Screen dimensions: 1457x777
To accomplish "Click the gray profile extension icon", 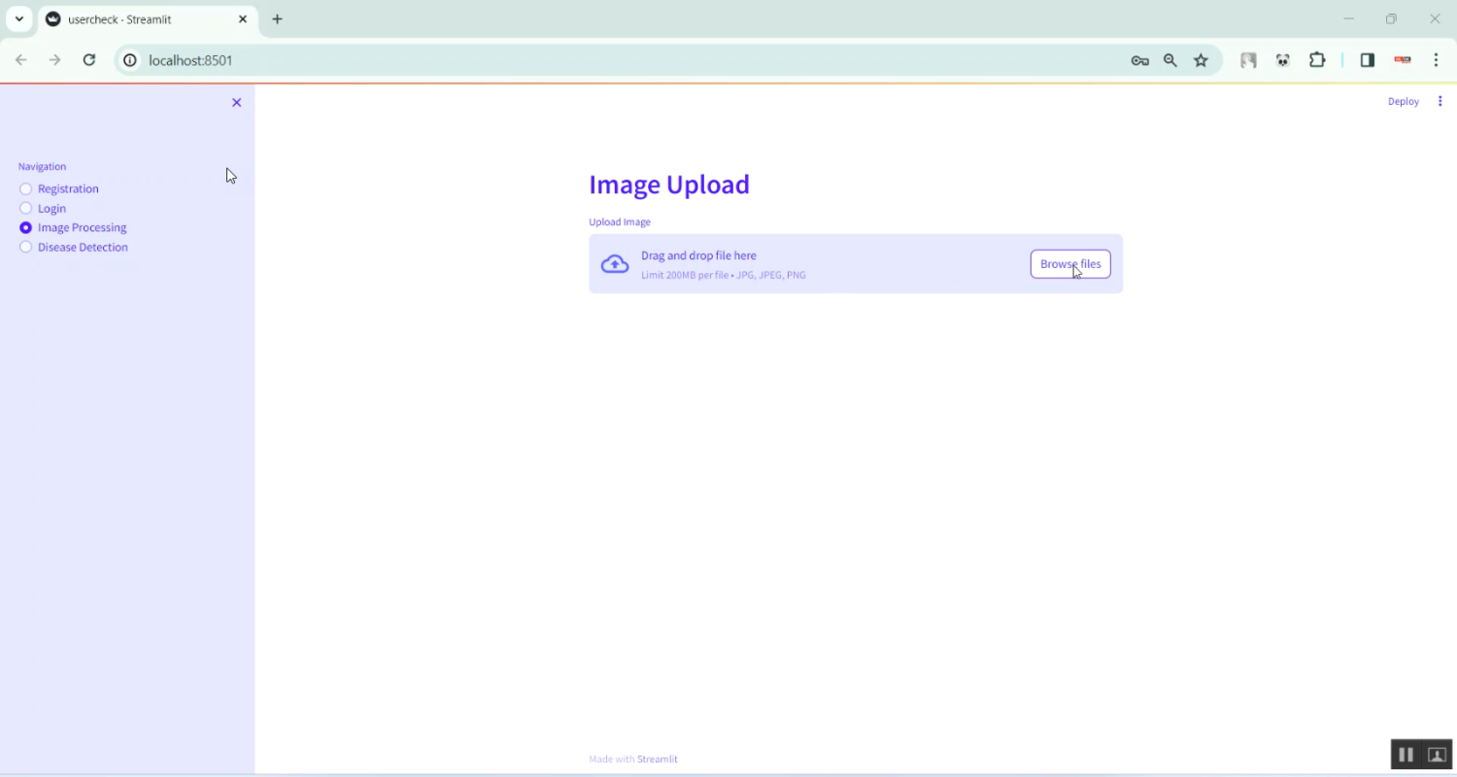I will (1249, 60).
